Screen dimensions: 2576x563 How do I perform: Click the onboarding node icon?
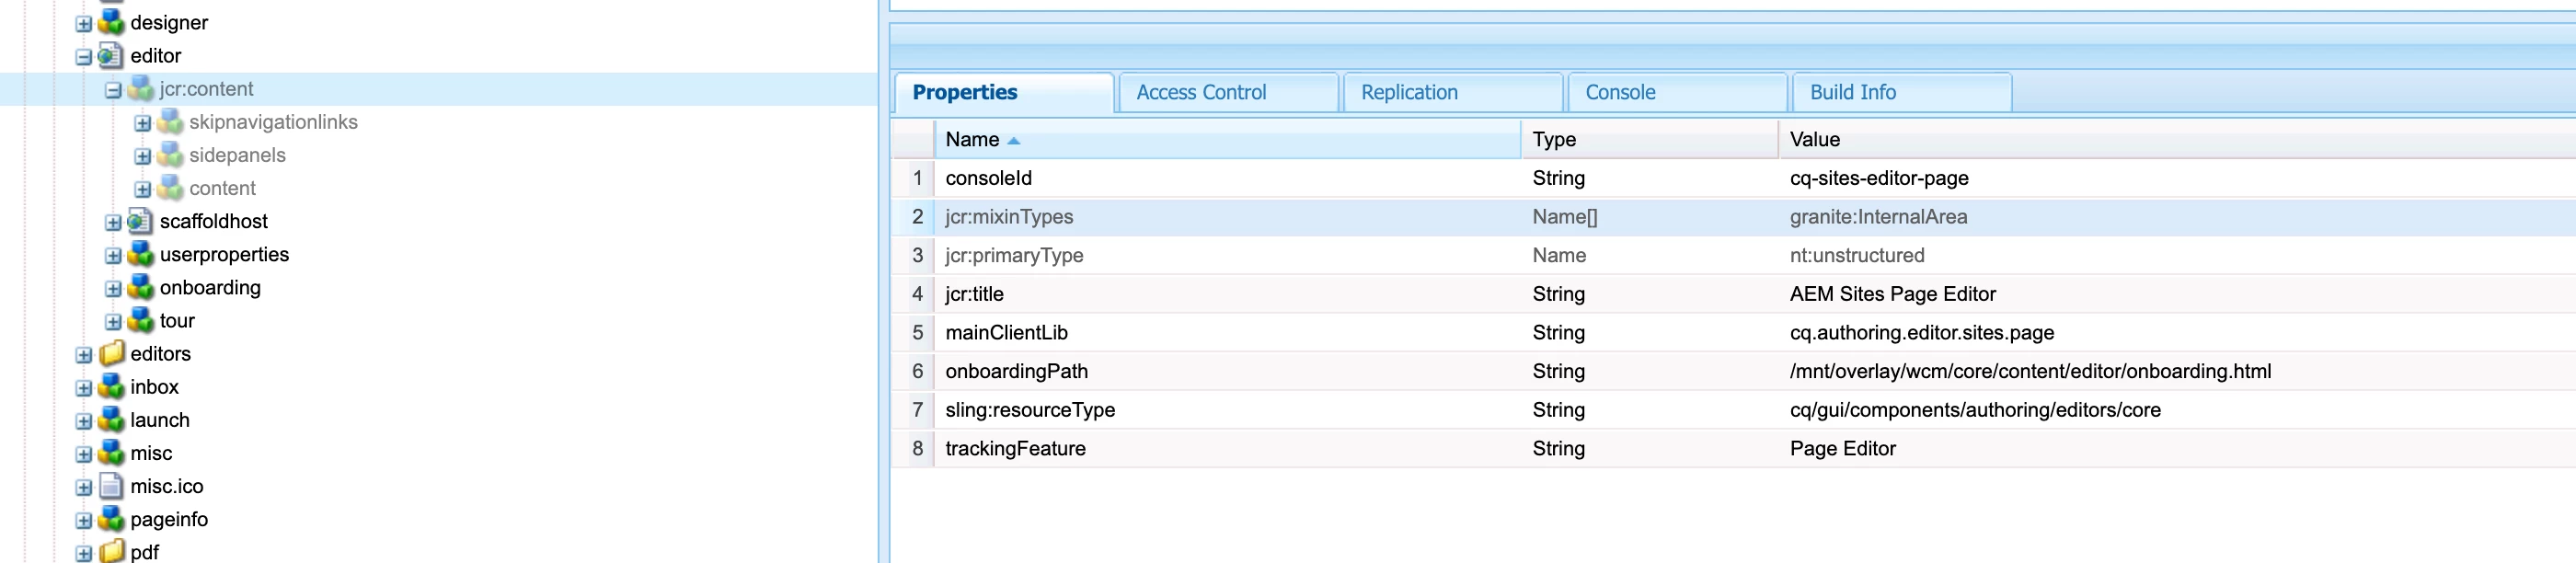tap(140, 288)
